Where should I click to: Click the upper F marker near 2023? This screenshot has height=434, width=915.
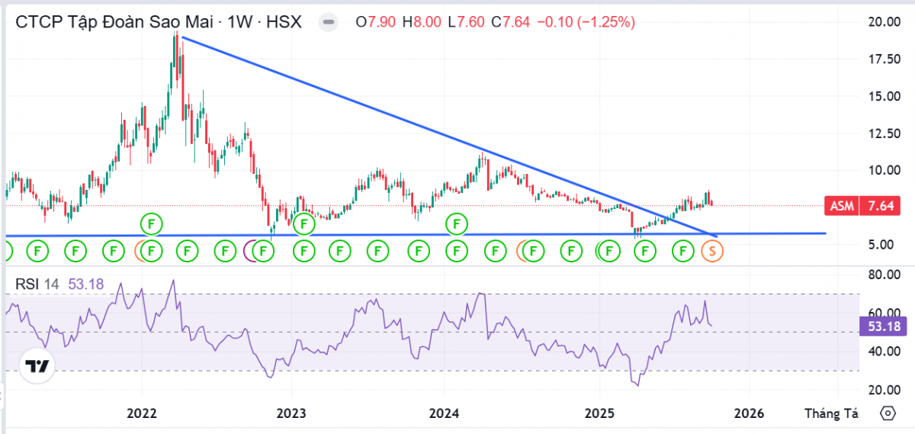[x=304, y=224]
